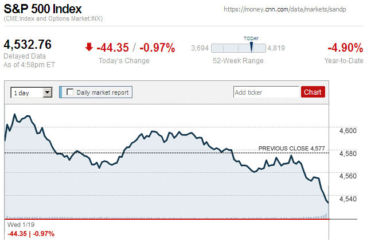Screen dimensions: 367x241
Task: Click the 52-Week Range slider bar
Action: pos(239,48)
